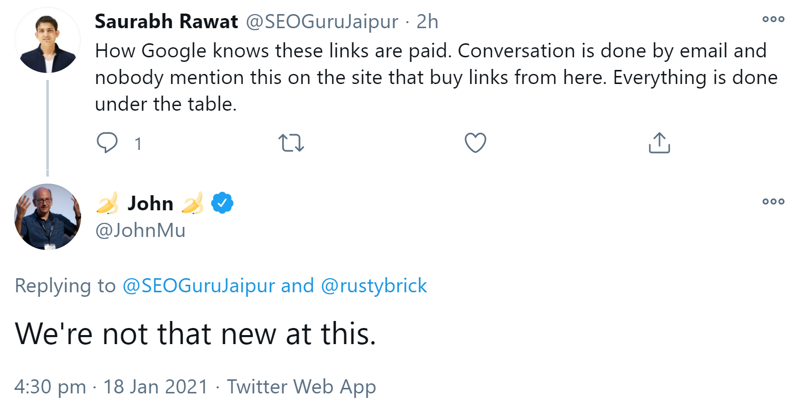Select the banana emoji beside John's name
This screenshot has width=804, height=409.
point(109,203)
